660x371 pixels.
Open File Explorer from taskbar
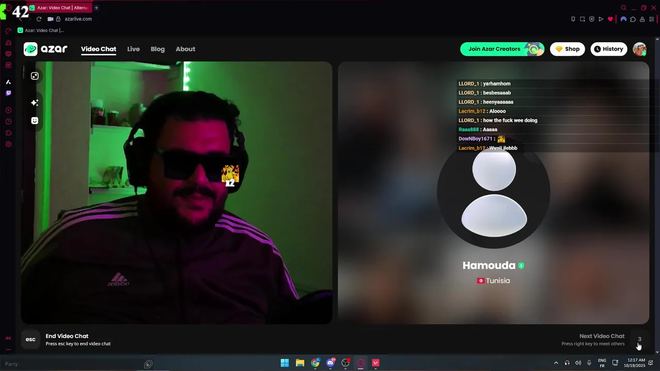(x=300, y=363)
